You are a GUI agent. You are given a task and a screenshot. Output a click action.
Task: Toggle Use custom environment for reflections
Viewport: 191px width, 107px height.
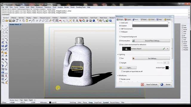(120, 45)
